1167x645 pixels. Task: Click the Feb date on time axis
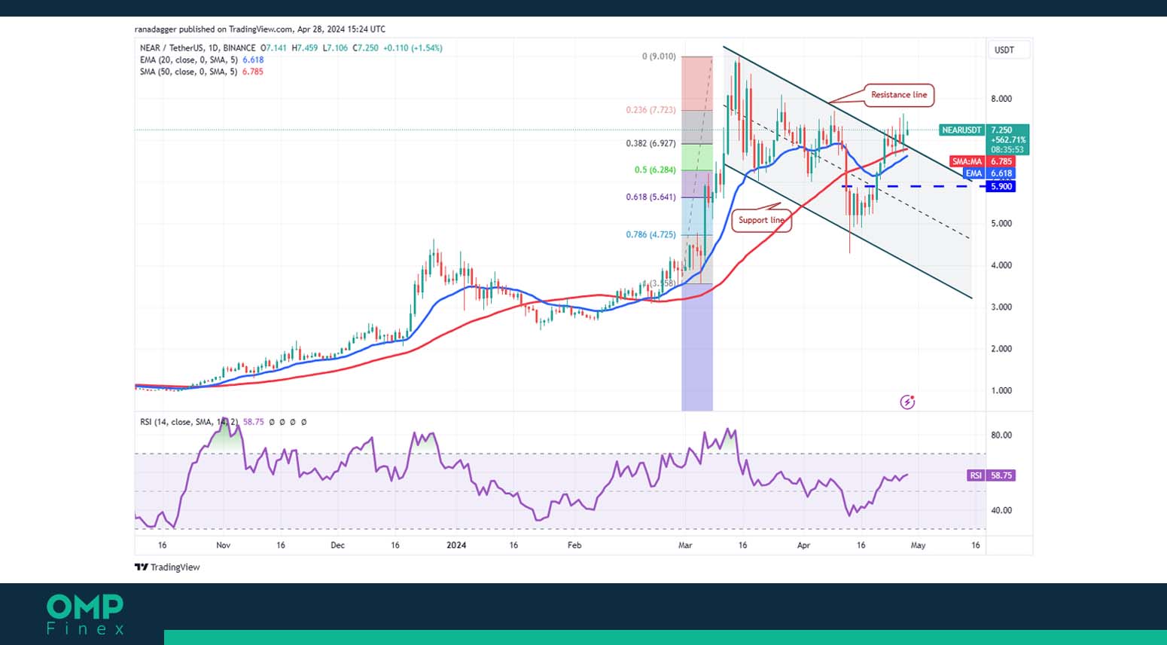pos(574,546)
